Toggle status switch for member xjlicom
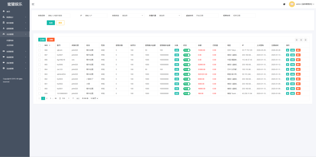Image resolution: width=316 pixels, height=157 pixels. click(x=187, y=50)
